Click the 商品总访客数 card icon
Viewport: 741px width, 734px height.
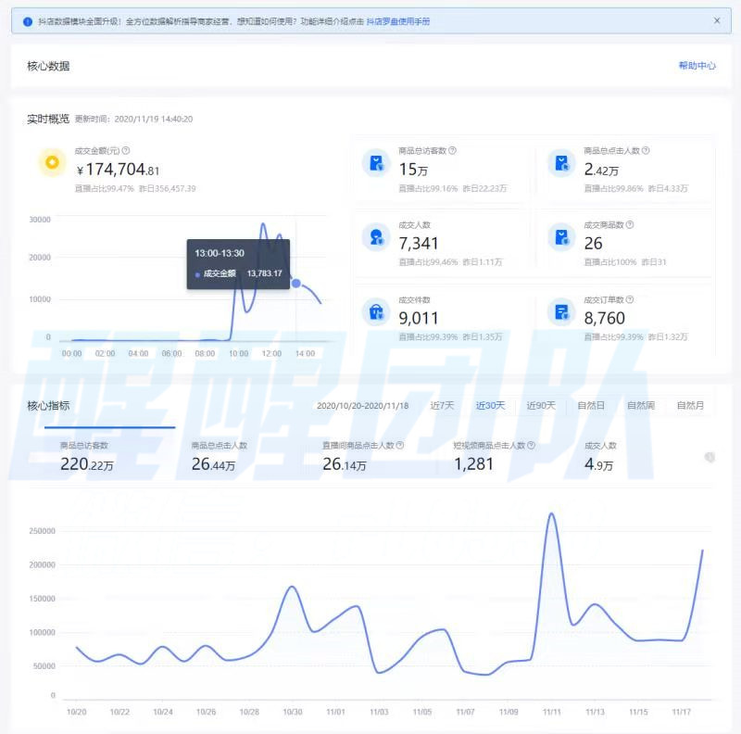tap(376, 163)
